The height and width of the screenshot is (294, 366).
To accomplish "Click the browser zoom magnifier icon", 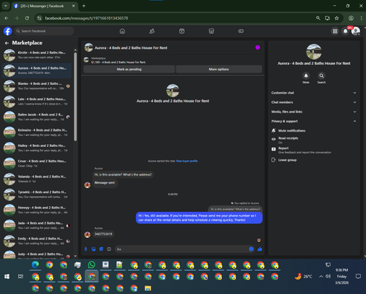I will tap(318, 18).
